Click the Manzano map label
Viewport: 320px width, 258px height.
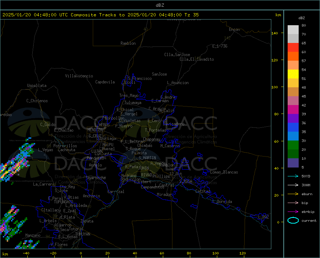(33, 235)
